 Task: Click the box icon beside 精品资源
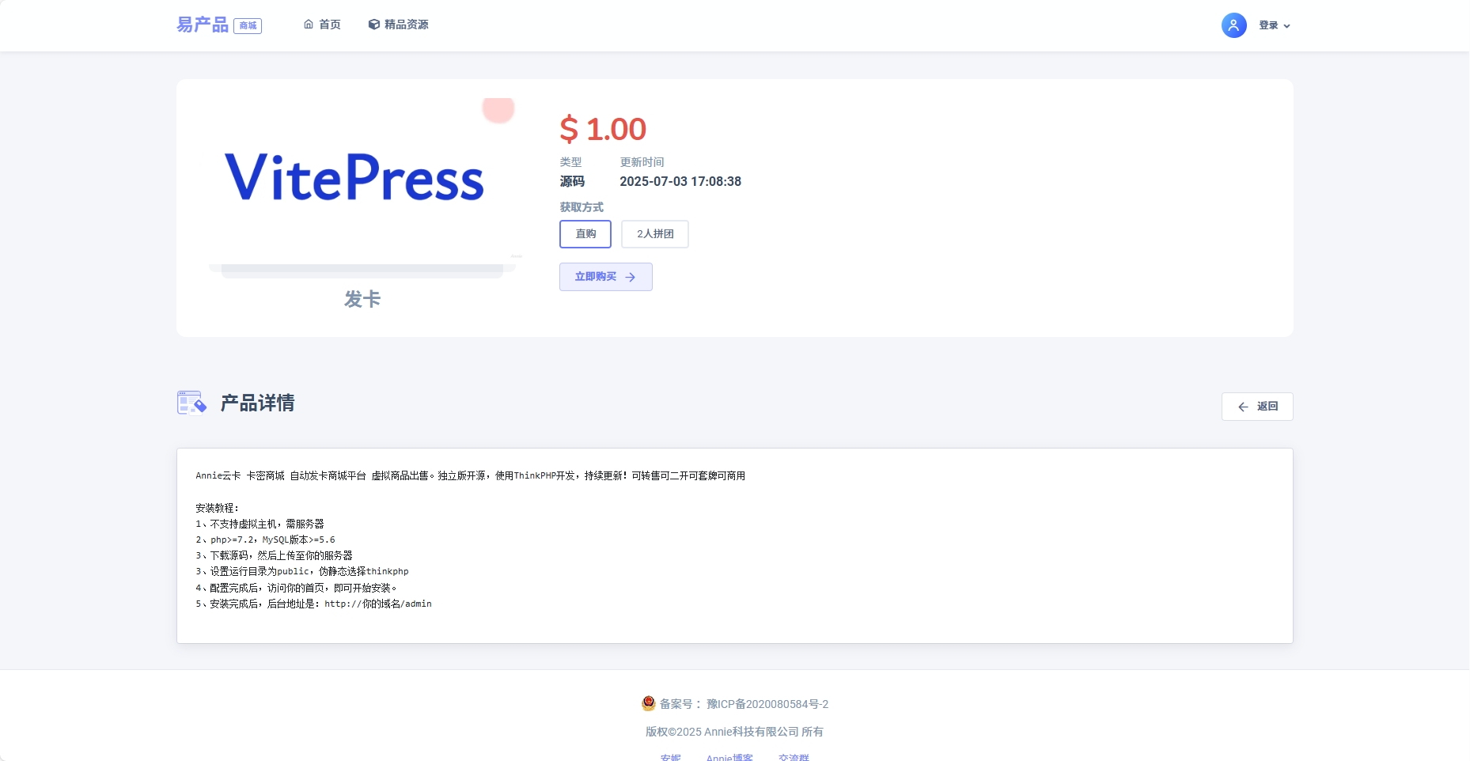coord(373,25)
